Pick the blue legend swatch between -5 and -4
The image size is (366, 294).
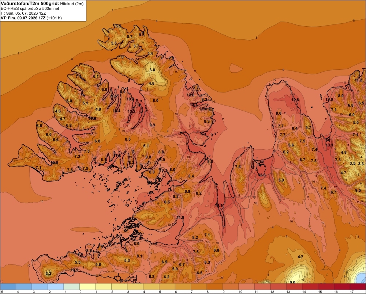[x=8, y=287]
